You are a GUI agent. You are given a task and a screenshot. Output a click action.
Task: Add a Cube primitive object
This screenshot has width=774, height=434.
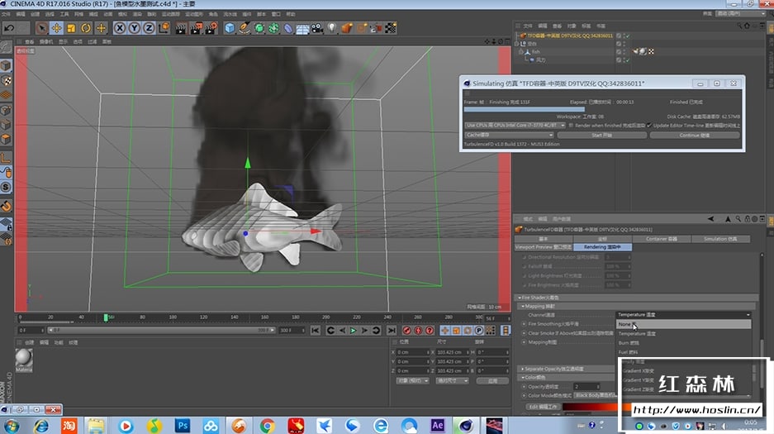(x=230, y=28)
